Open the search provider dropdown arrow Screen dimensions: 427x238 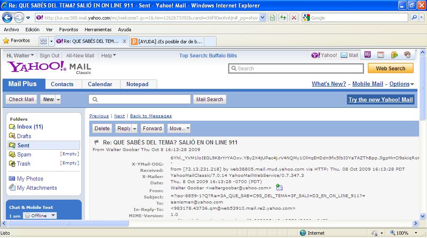[x=422, y=17]
